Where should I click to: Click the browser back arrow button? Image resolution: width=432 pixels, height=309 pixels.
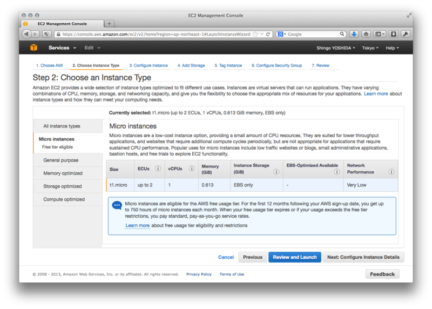tap(26, 34)
